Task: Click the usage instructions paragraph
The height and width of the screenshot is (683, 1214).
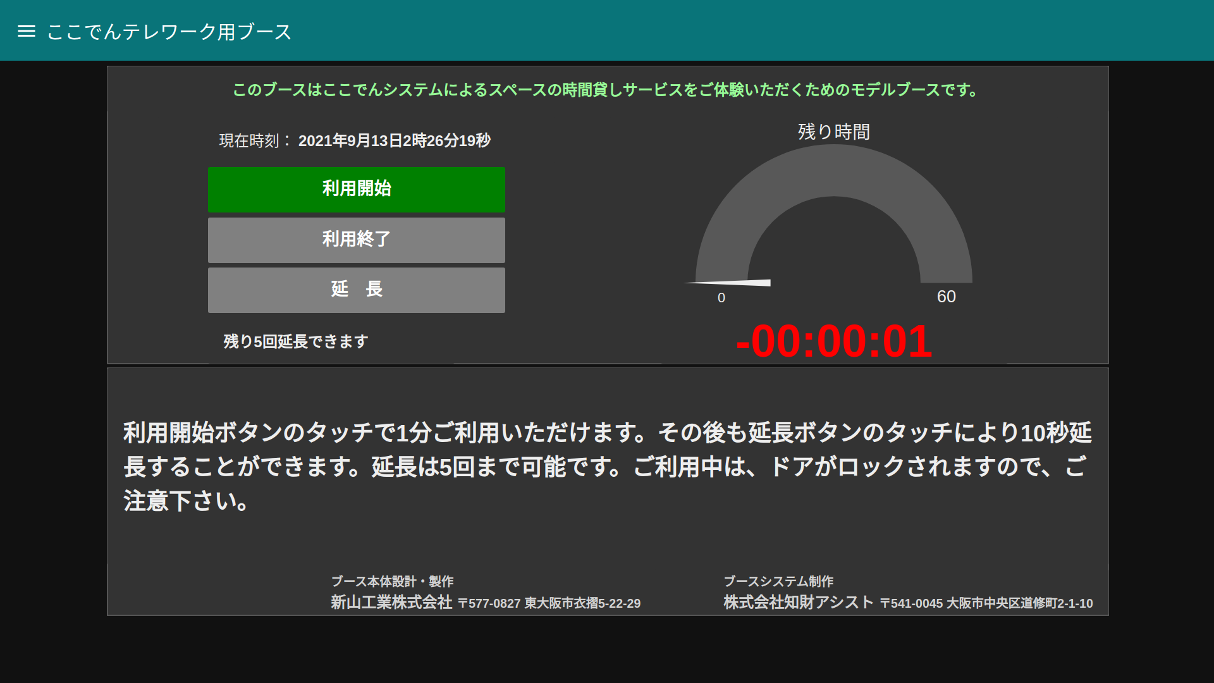Action: 607,467
